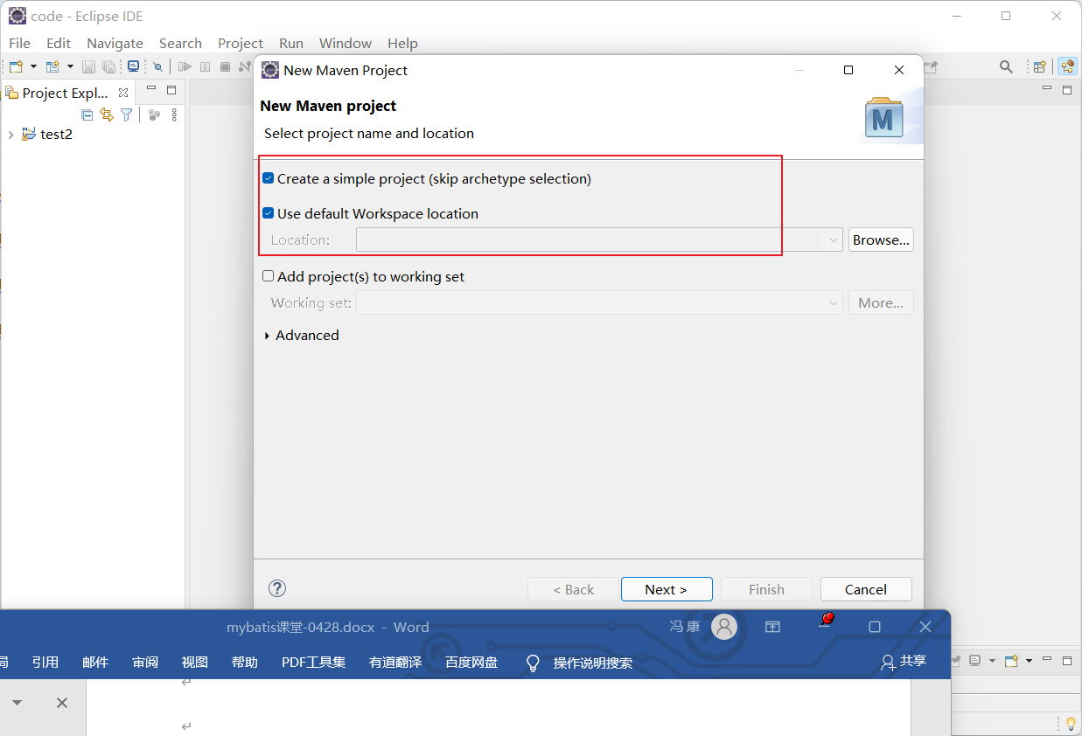Close the Word navigation pane with X
Image resolution: width=1082 pixels, height=736 pixels.
click(62, 703)
